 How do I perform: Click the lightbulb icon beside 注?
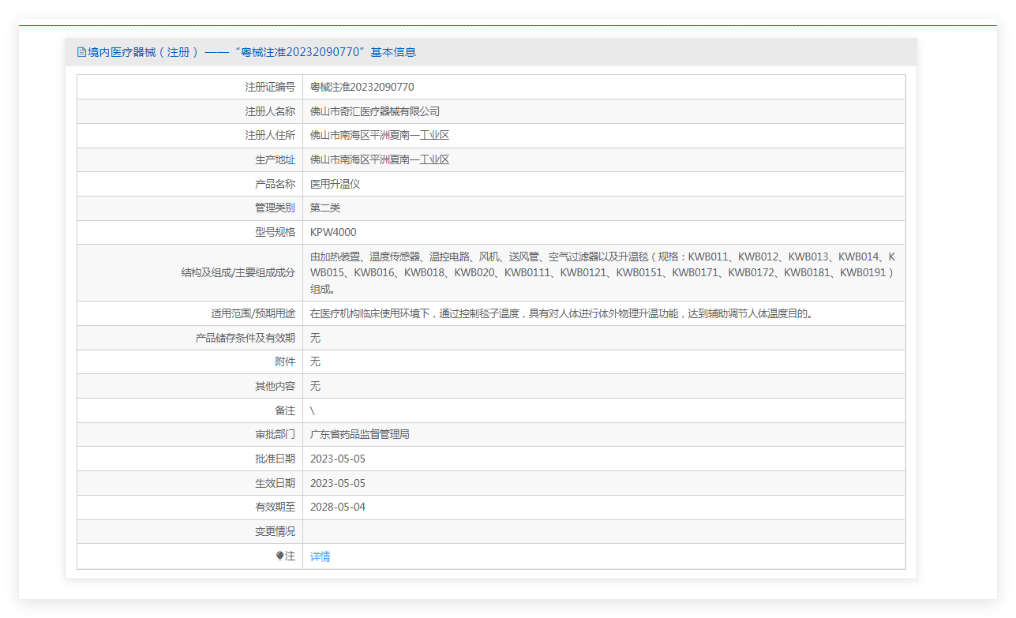pyautogui.click(x=280, y=556)
